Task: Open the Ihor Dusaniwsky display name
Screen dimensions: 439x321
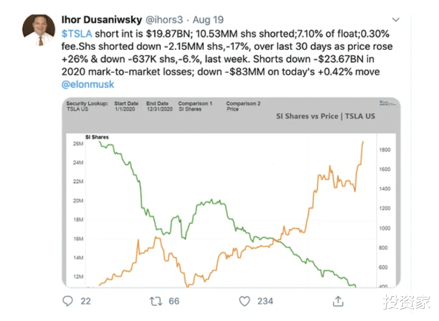Action: 101,19
